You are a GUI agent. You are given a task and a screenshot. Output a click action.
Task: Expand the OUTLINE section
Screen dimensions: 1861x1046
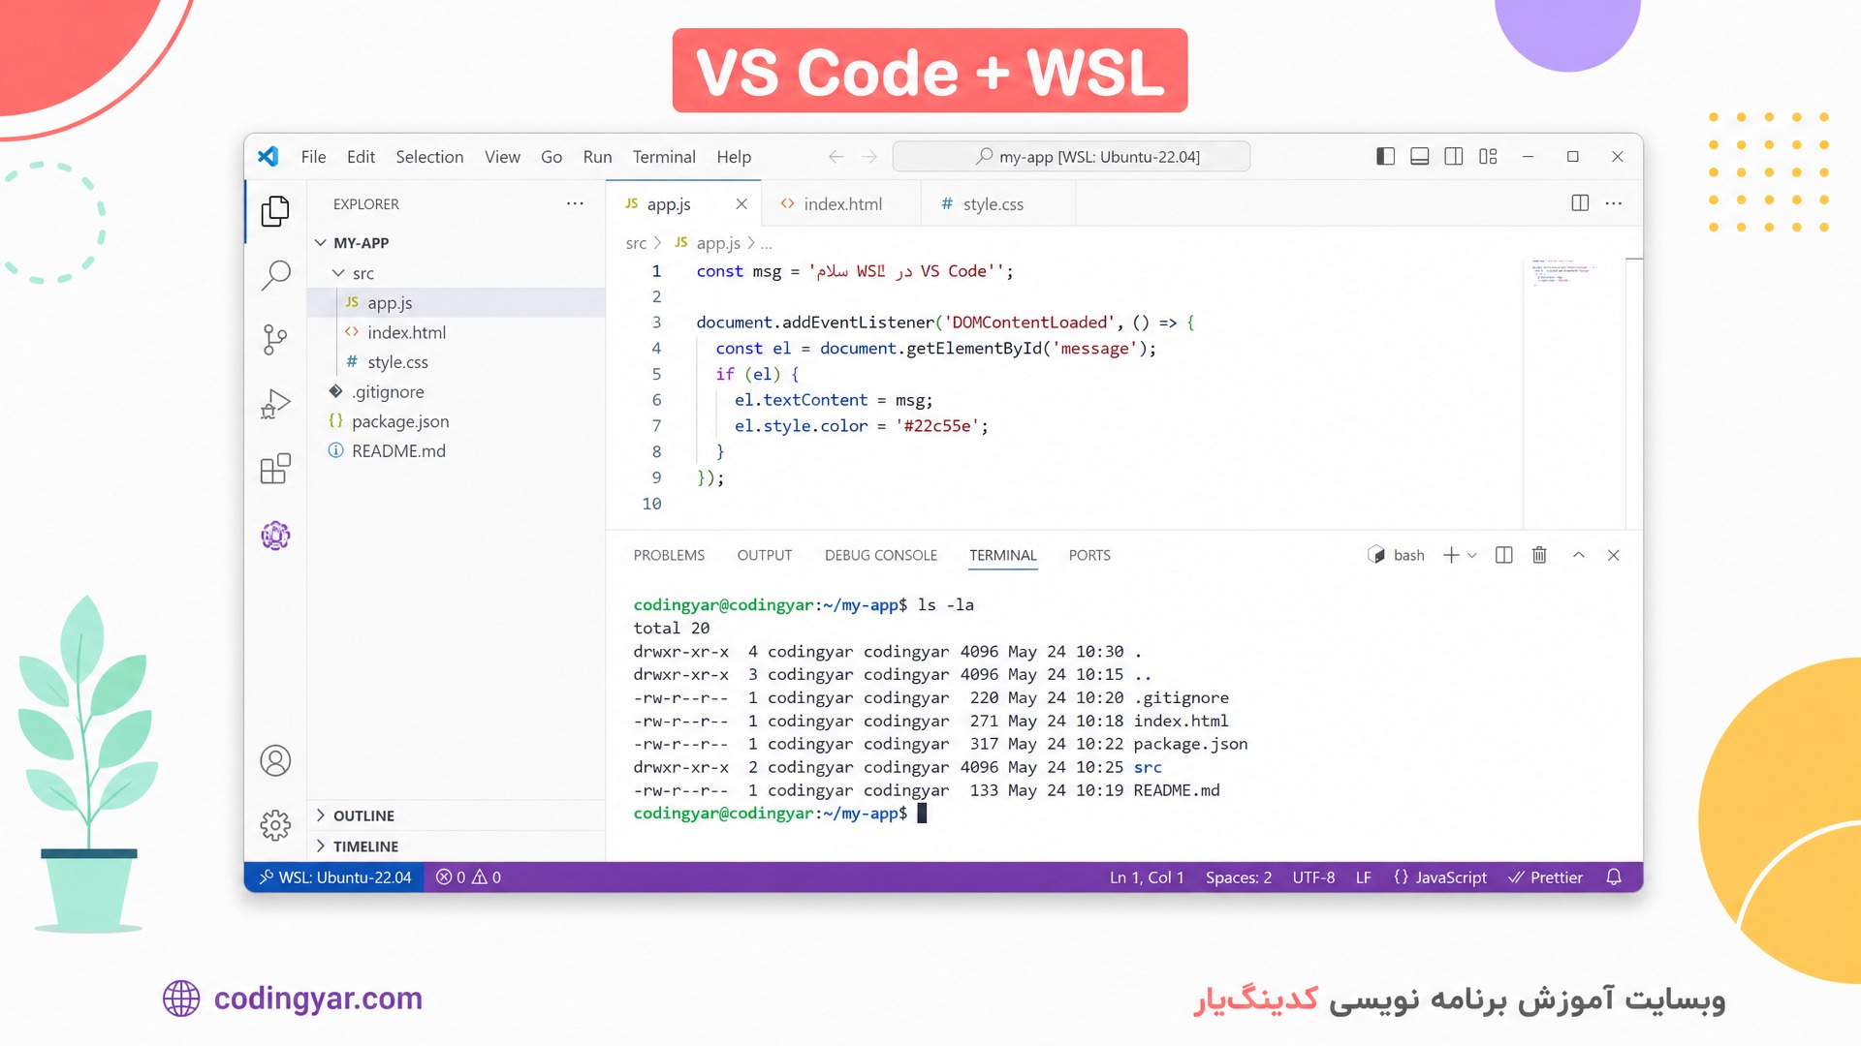tap(456, 815)
